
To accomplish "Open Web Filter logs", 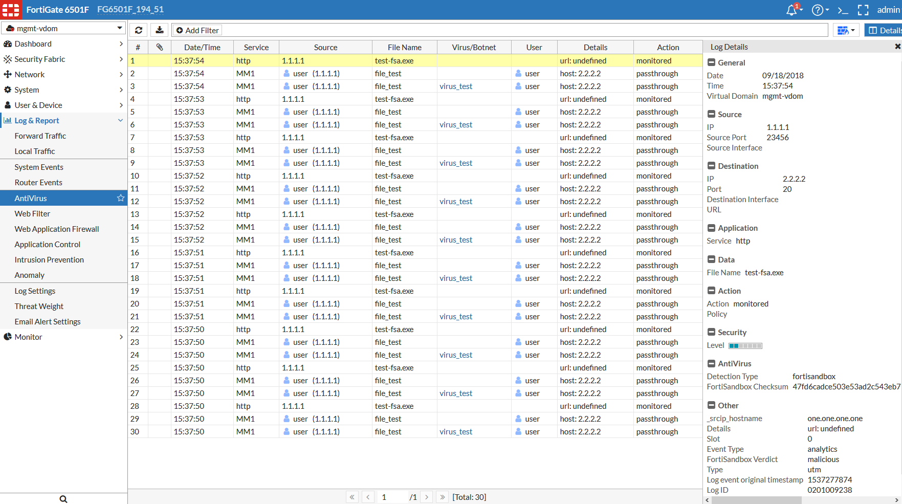I will 32,214.
